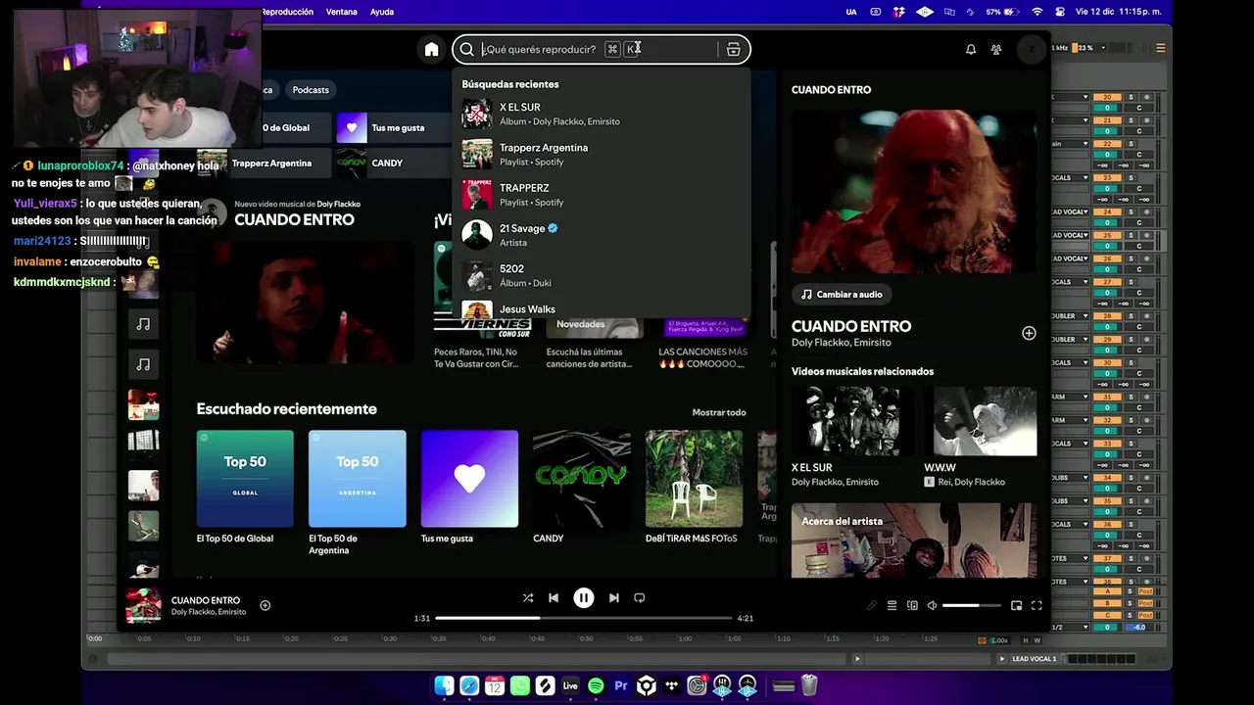Open the CANDY shortcut tile
The height and width of the screenshot is (705, 1254).
tap(393, 163)
